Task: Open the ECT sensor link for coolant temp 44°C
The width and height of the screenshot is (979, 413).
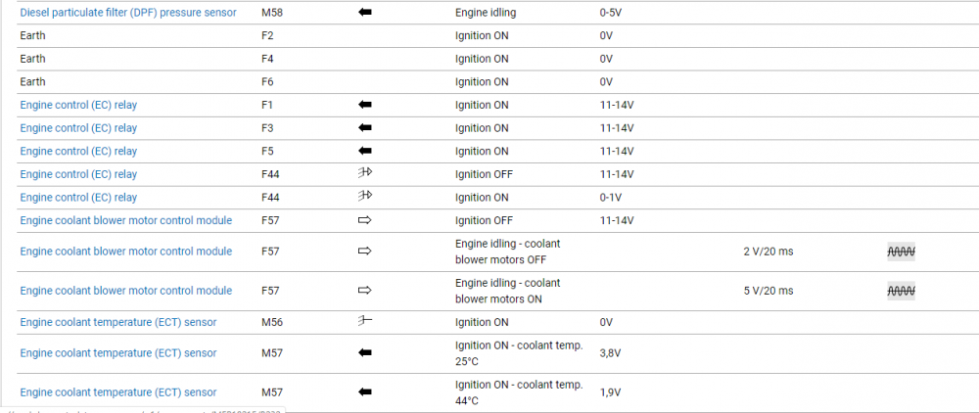Action: tap(117, 392)
